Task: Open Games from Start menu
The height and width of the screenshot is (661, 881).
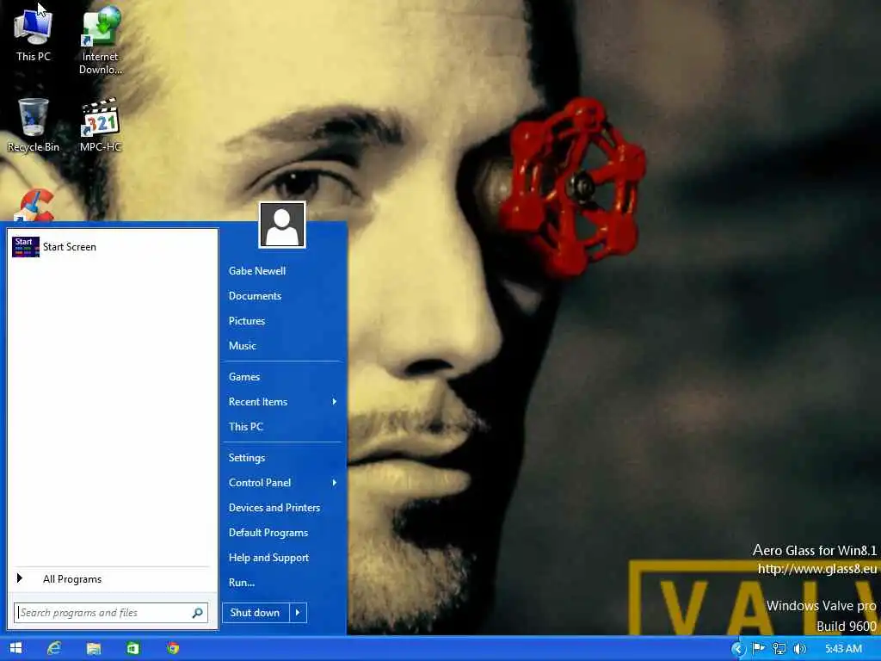Action: click(x=243, y=377)
